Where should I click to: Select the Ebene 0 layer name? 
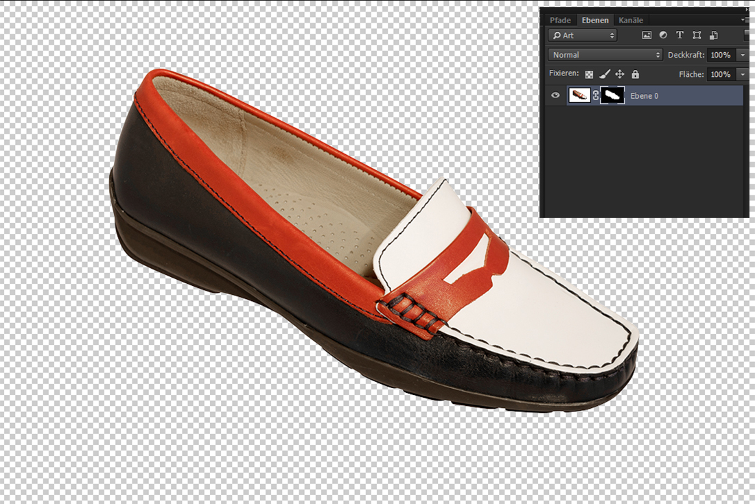[644, 96]
